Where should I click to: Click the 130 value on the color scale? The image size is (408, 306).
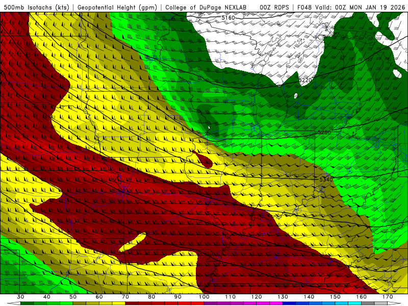click(x=283, y=297)
